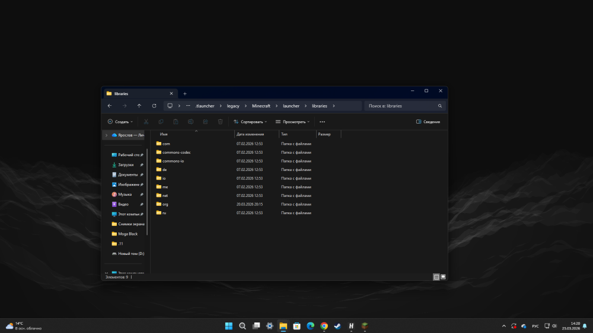
Task: Select the ru folder
Action: tap(164, 213)
